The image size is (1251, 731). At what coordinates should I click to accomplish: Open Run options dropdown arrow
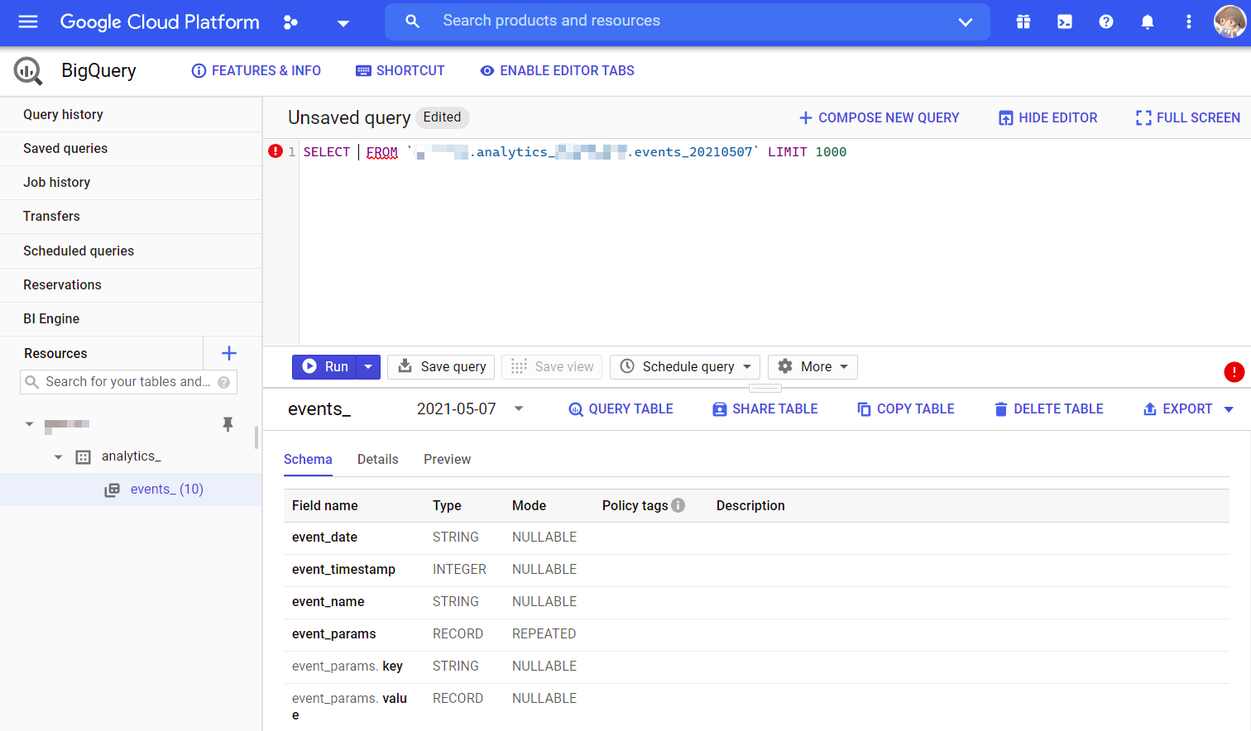point(368,367)
